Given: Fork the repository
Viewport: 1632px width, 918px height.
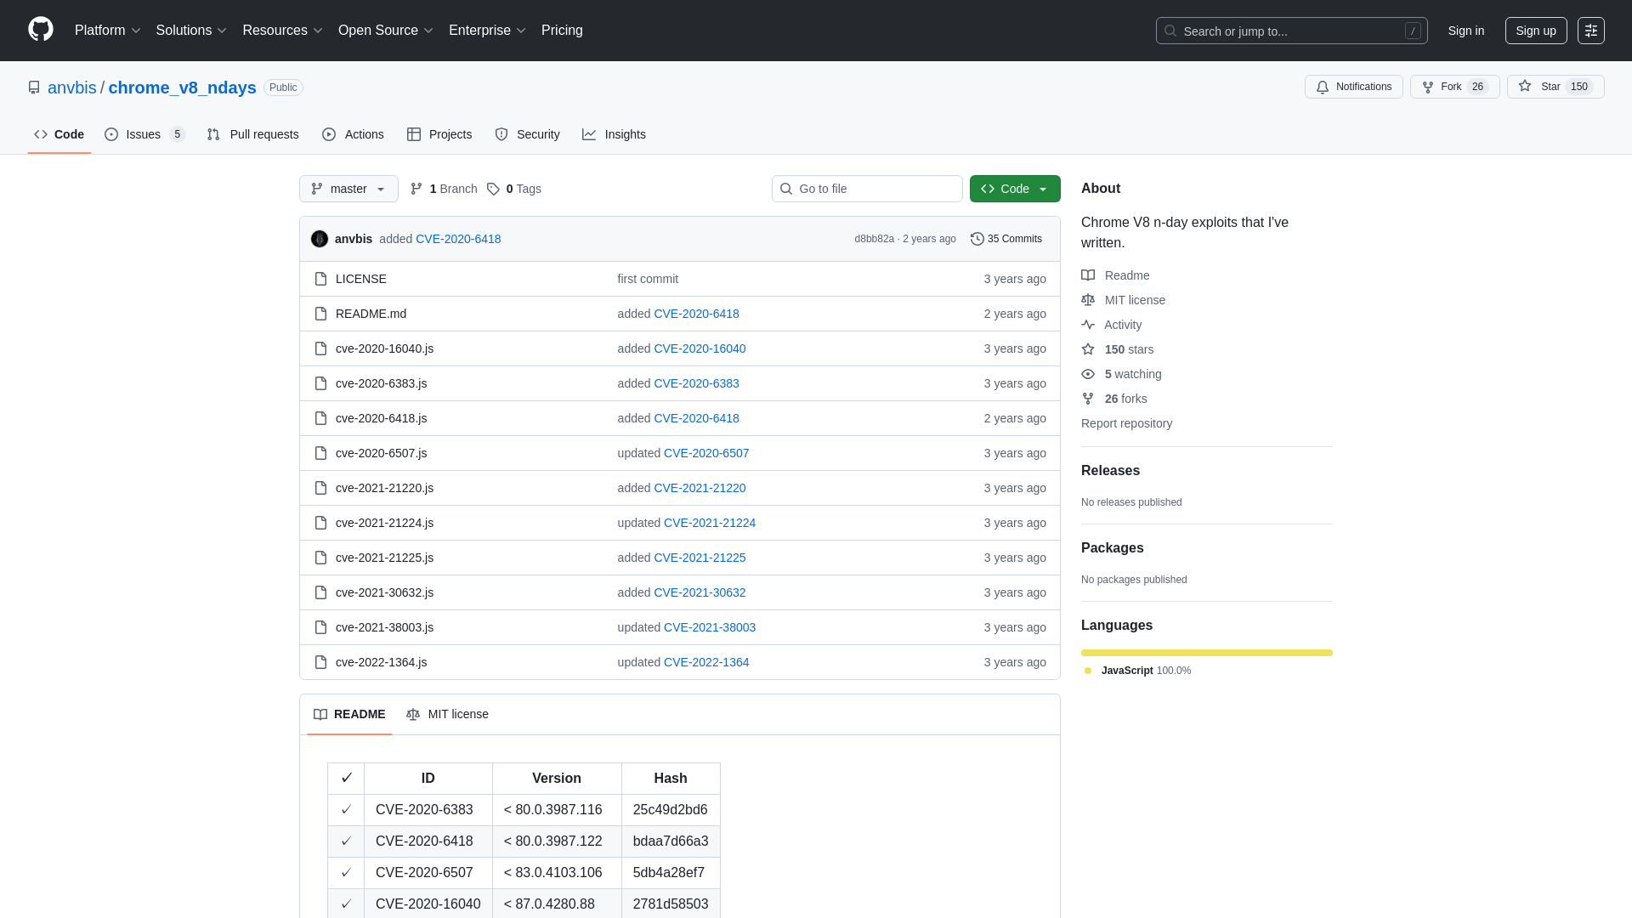Looking at the screenshot, I should tap(1454, 87).
